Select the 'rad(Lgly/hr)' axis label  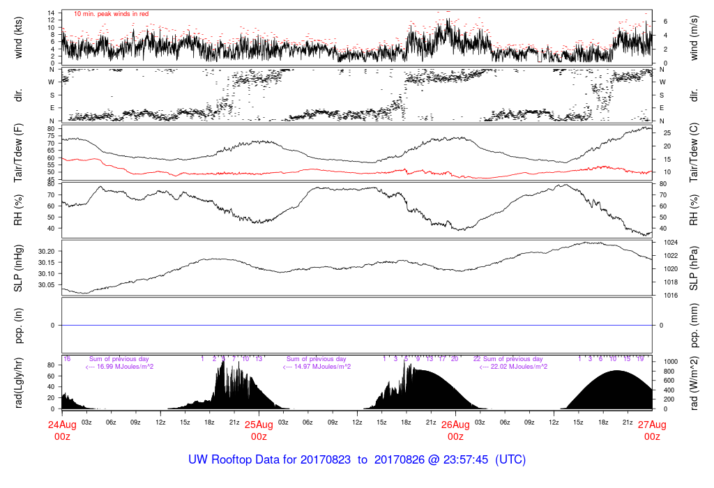coord(18,383)
